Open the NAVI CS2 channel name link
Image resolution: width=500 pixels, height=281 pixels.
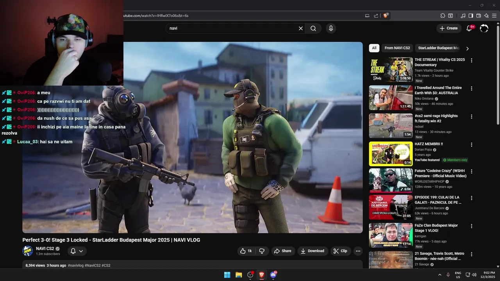pos(45,249)
